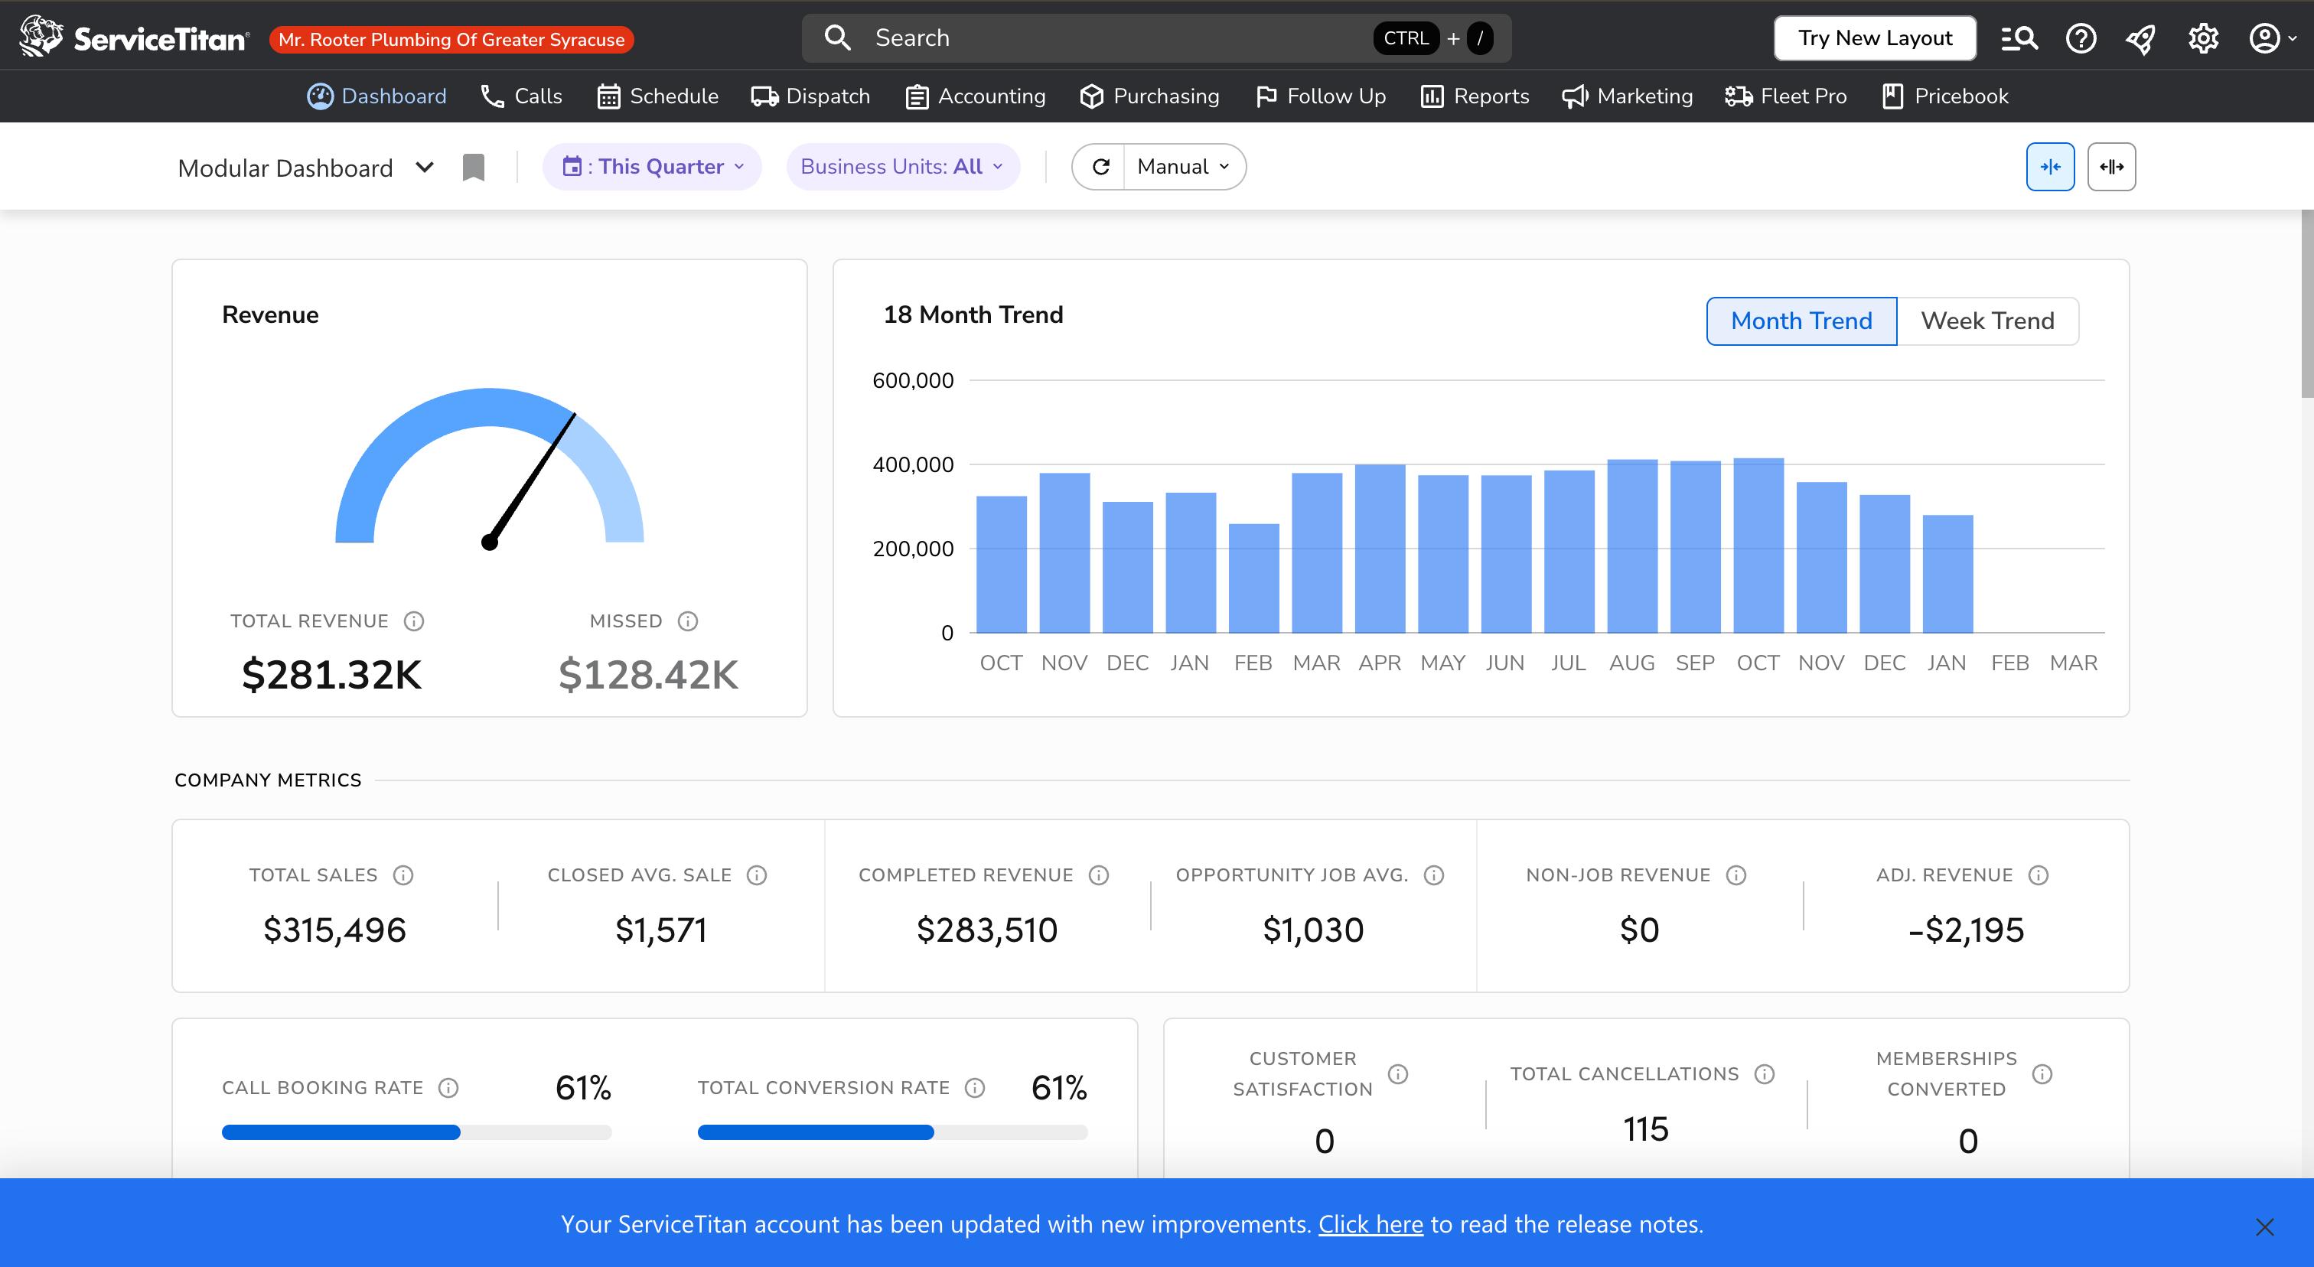Go to the Dispatch menu

click(810, 96)
